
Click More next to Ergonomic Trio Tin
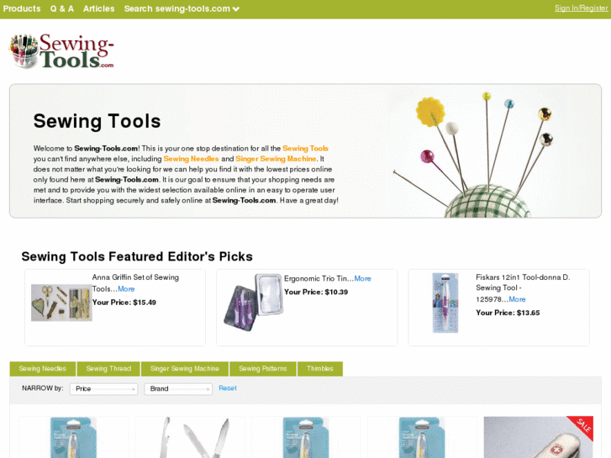coord(362,279)
